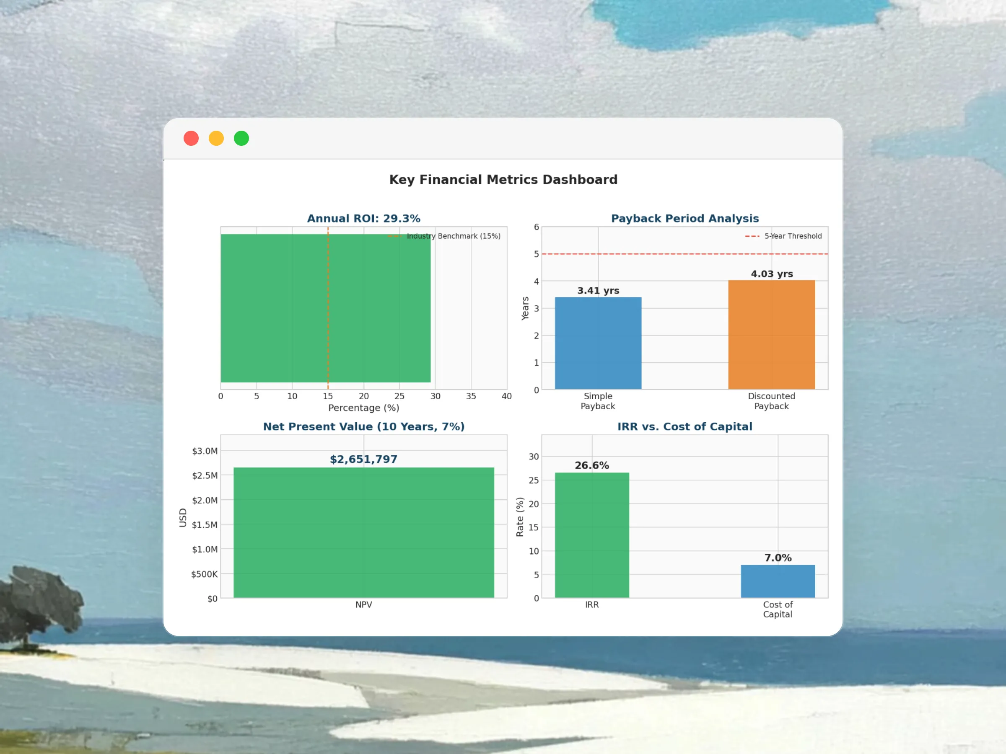Click the Percentage (%) axis label
The image size is (1006, 754).
(x=363, y=408)
